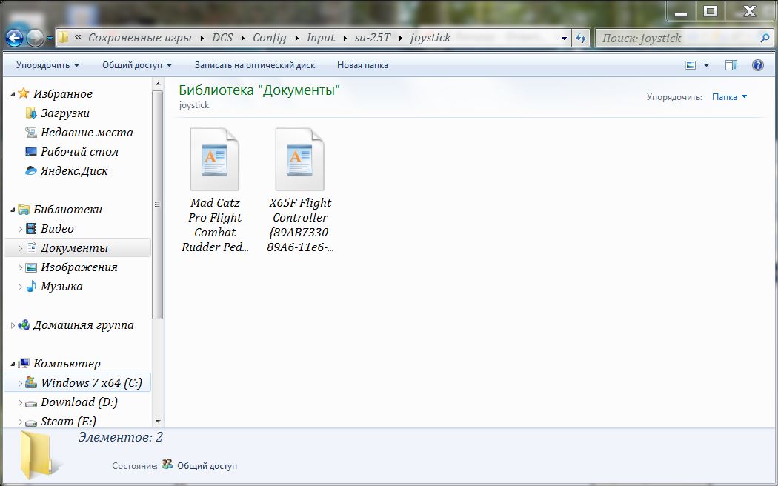778x486 pixels.
Task: Navigate to su-25T breadcrumb segment
Action: [x=372, y=38]
